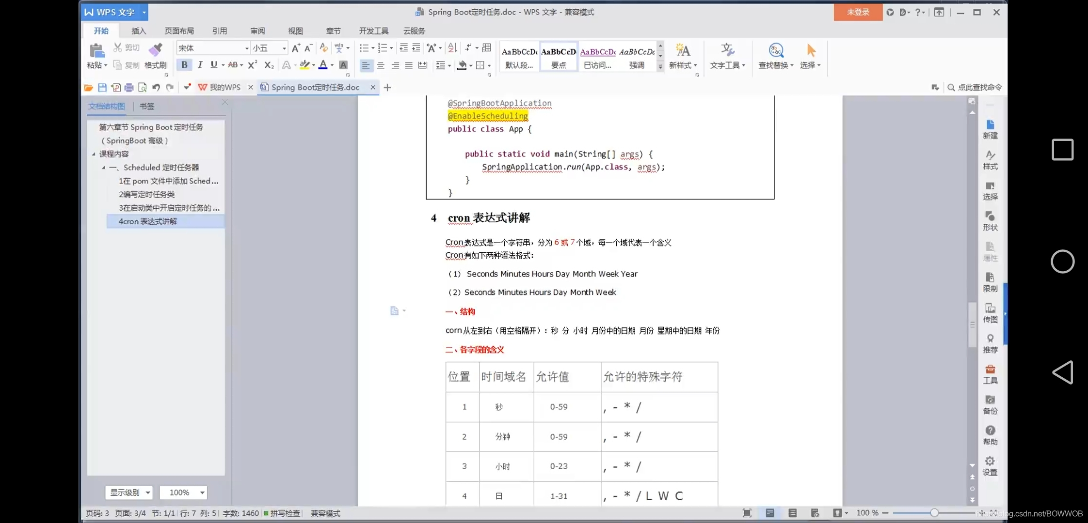Open the font name dropdown 宋体
This screenshot has width=1088, height=523.
[x=246, y=48]
